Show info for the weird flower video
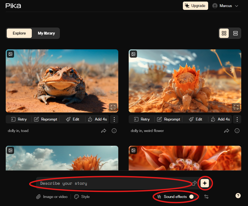Viewport: 248px width, 206px height. click(237, 131)
